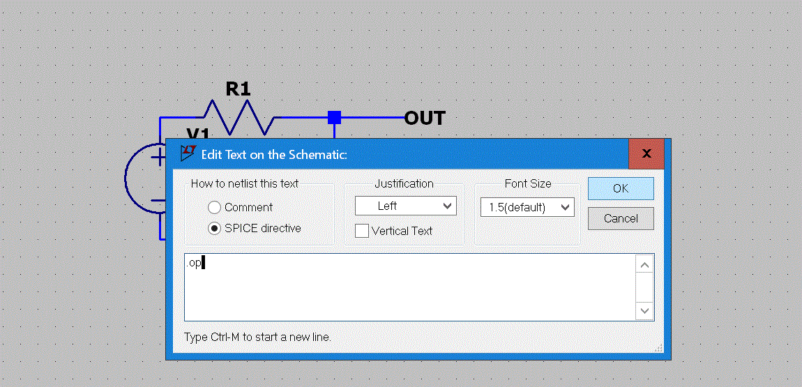Enable the Vertical Text checkbox

coord(362,231)
